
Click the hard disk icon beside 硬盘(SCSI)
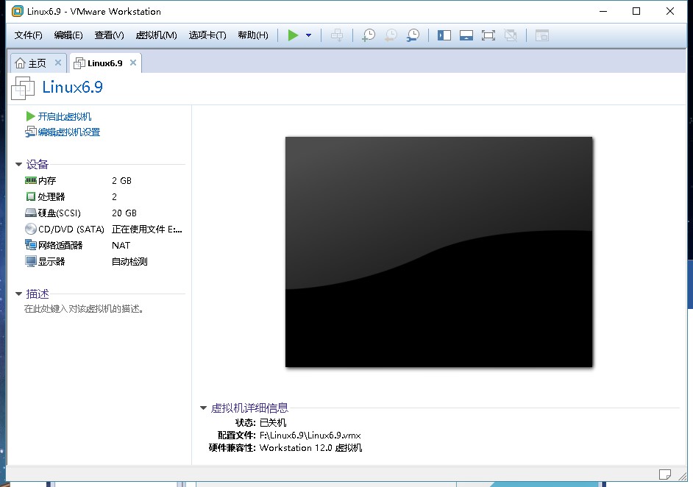point(30,213)
